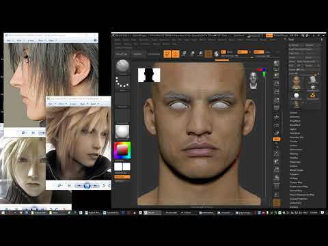
Task: Select the Move transform tool in top shelf
Action: pos(184,54)
